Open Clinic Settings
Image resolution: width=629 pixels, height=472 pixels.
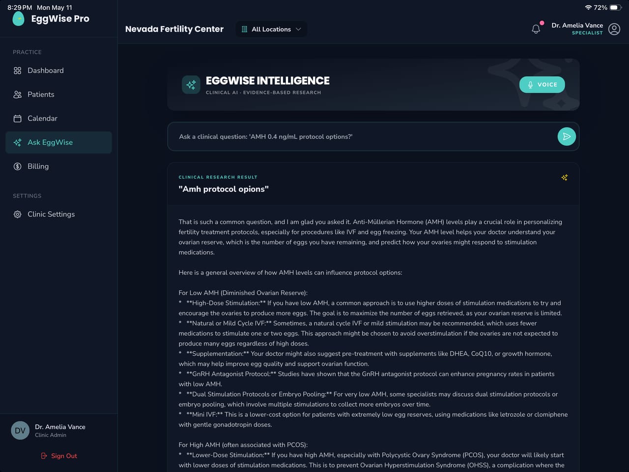click(x=58, y=214)
